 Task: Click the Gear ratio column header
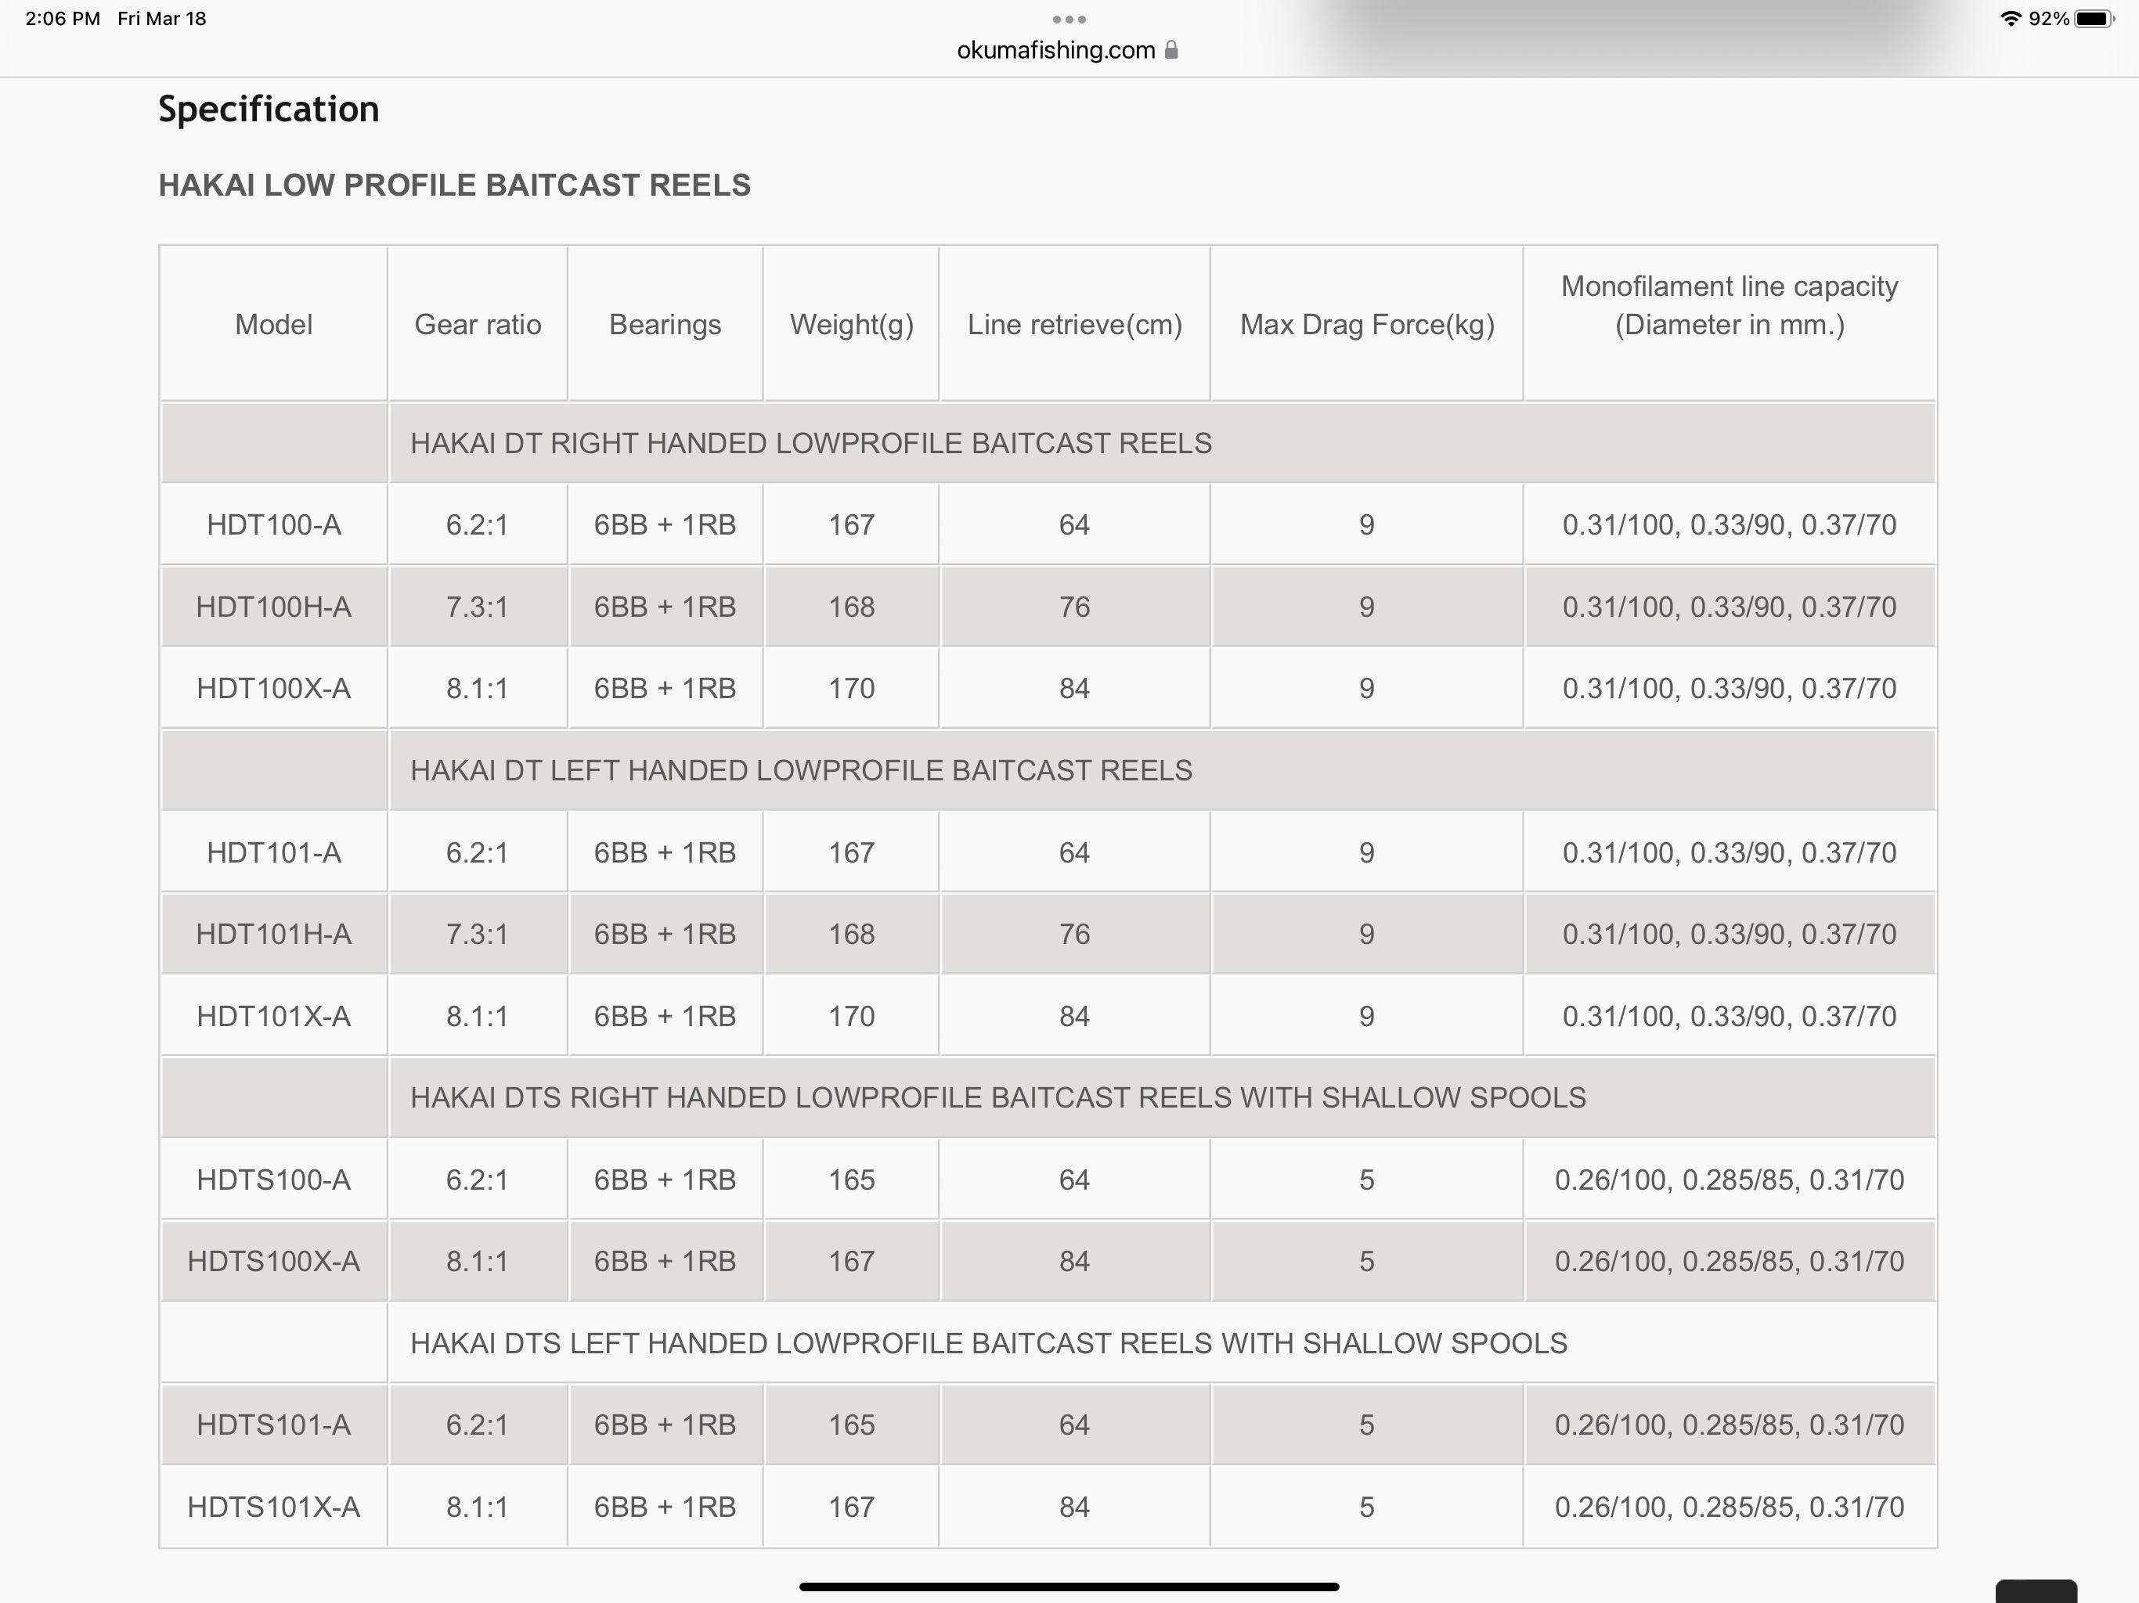[478, 324]
